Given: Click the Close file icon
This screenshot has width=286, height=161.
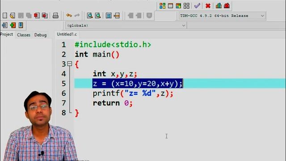Looking at the screenshot, I should 37,16.
